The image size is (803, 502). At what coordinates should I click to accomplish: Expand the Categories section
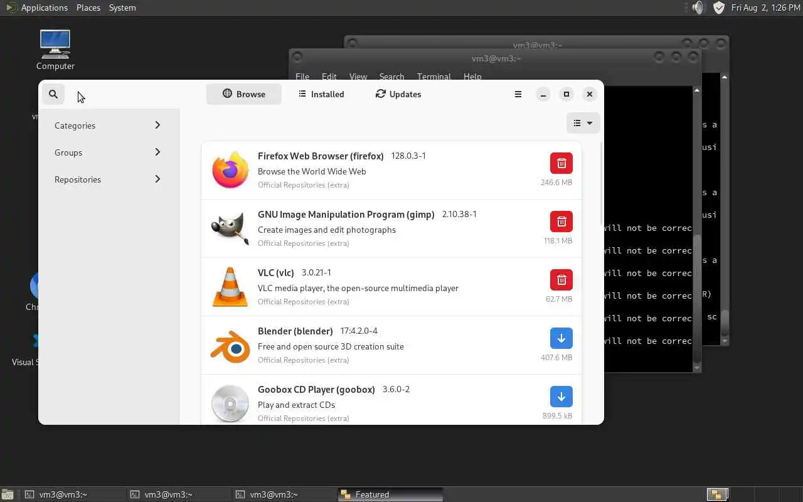(x=109, y=125)
